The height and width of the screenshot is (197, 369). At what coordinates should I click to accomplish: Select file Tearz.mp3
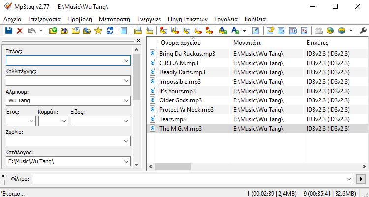point(173,119)
